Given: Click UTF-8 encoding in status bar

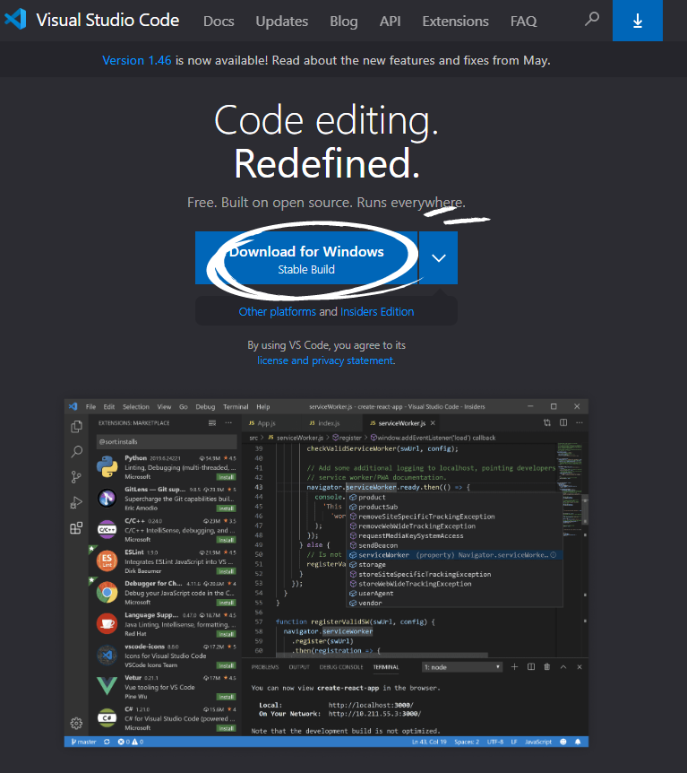Looking at the screenshot, I should coord(495,742).
